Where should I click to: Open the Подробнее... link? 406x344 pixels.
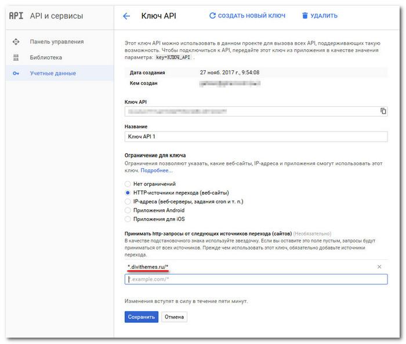click(156, 171)
